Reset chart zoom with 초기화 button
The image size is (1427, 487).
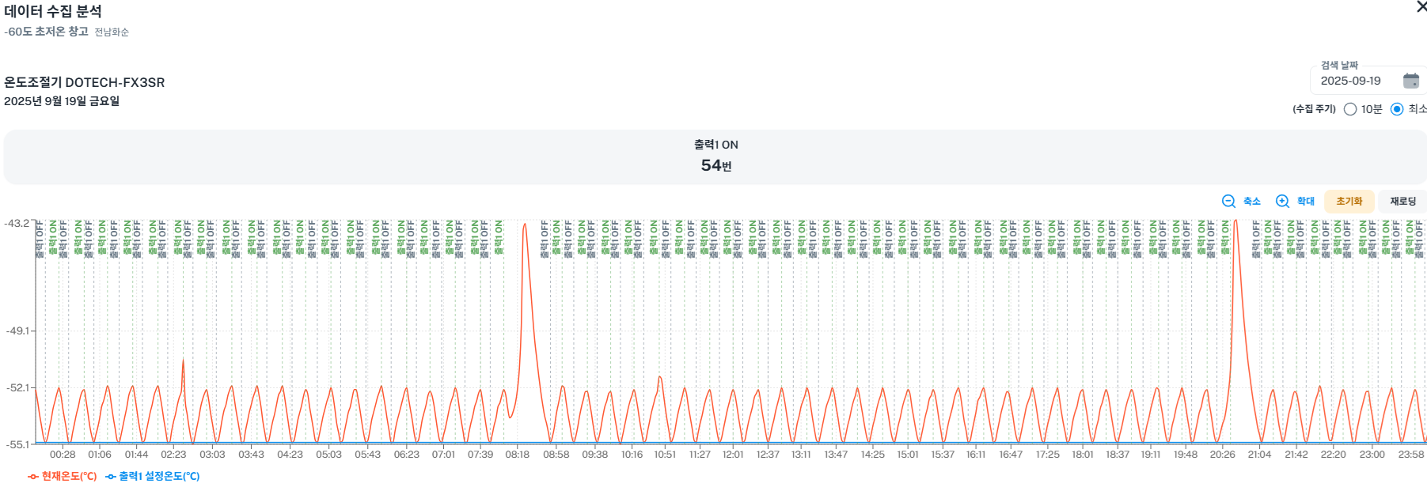pyautogui.click(x=1349, y=202)
